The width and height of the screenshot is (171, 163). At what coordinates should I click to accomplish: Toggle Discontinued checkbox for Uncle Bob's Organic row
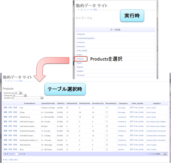107,136
